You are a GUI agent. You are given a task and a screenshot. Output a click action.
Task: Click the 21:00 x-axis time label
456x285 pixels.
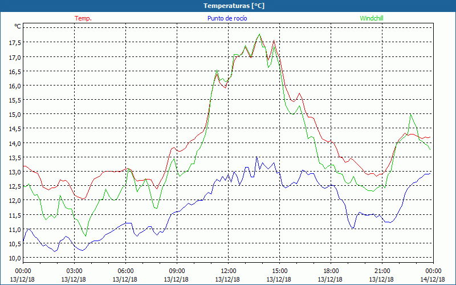pos(382,271)
